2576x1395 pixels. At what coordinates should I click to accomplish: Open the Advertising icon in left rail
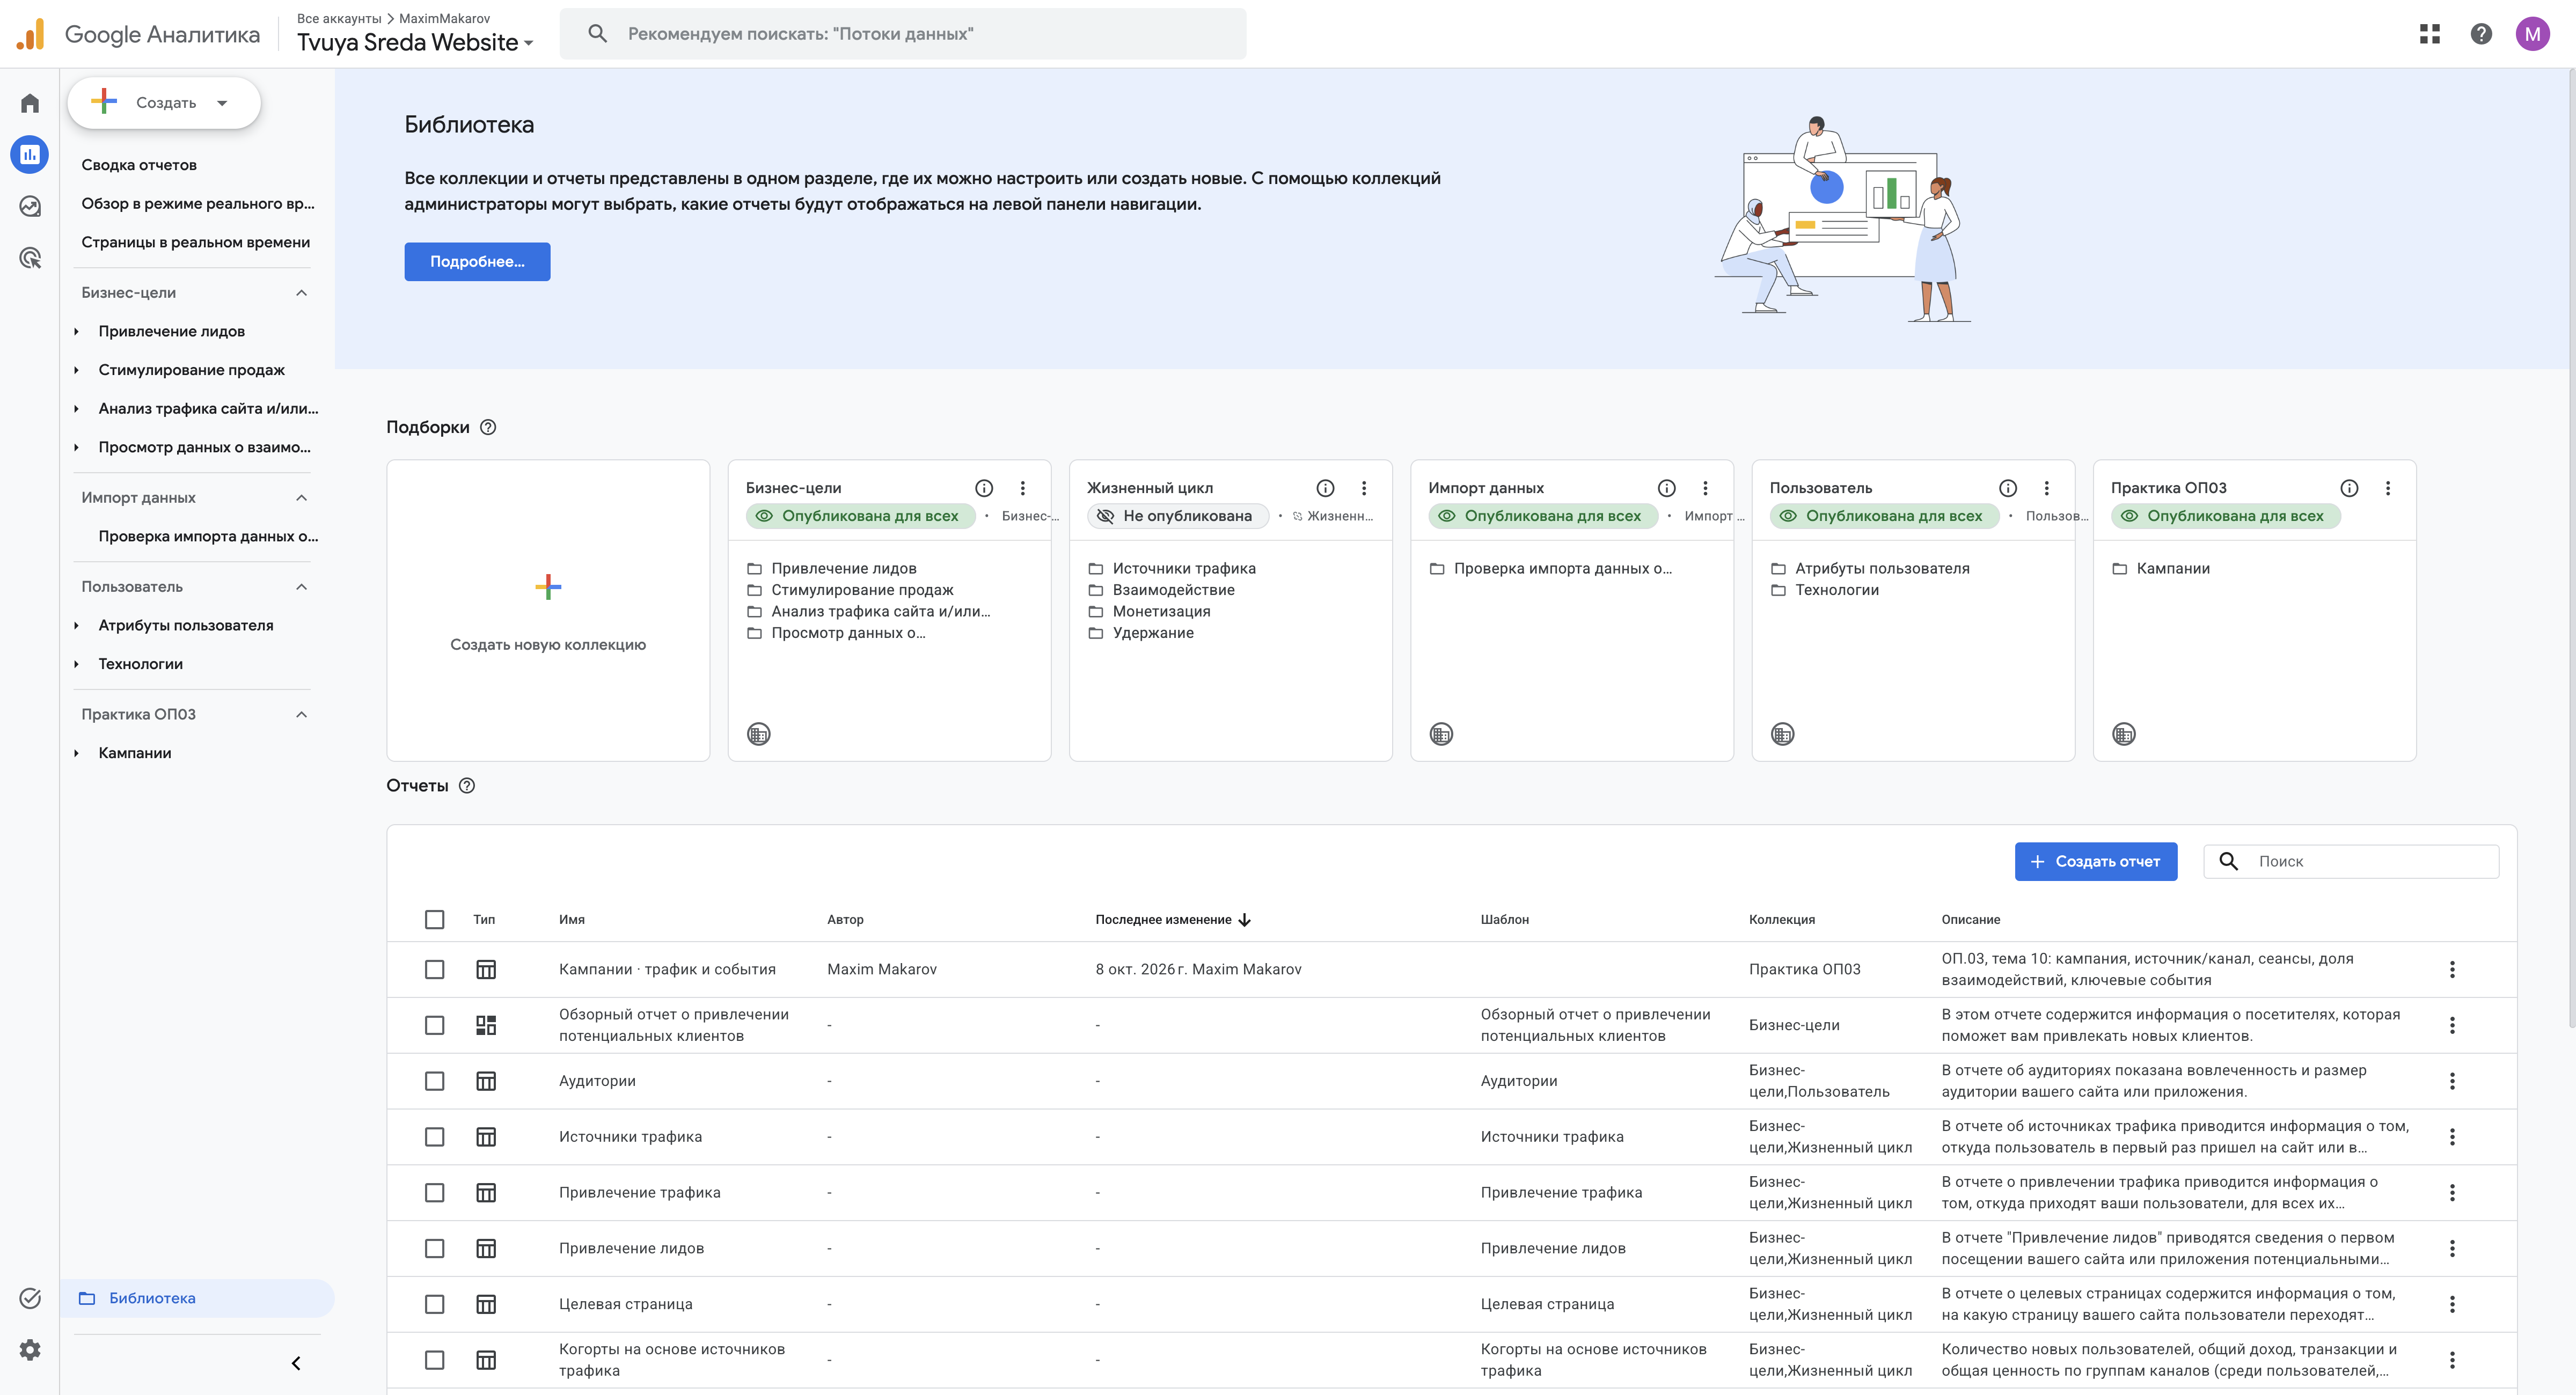tap(30, 258)
